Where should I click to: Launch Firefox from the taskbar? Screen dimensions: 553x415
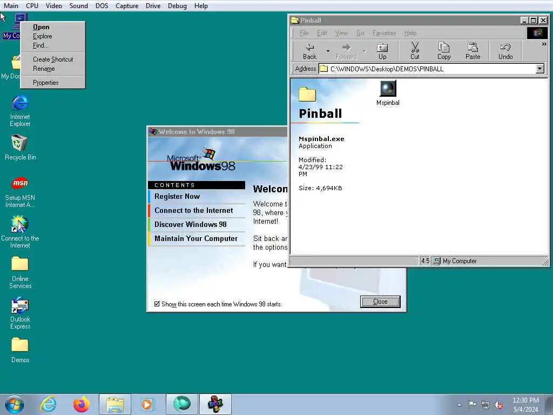tap(81, 404)
